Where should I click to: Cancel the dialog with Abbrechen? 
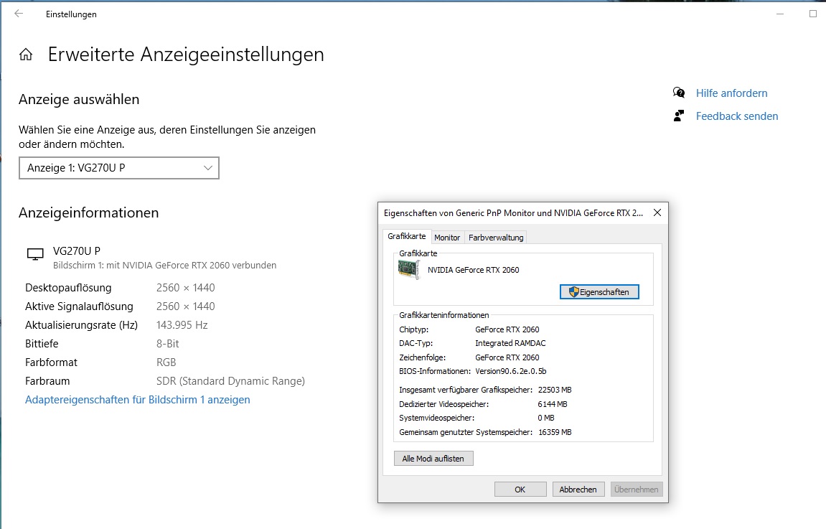coord(578,490)
